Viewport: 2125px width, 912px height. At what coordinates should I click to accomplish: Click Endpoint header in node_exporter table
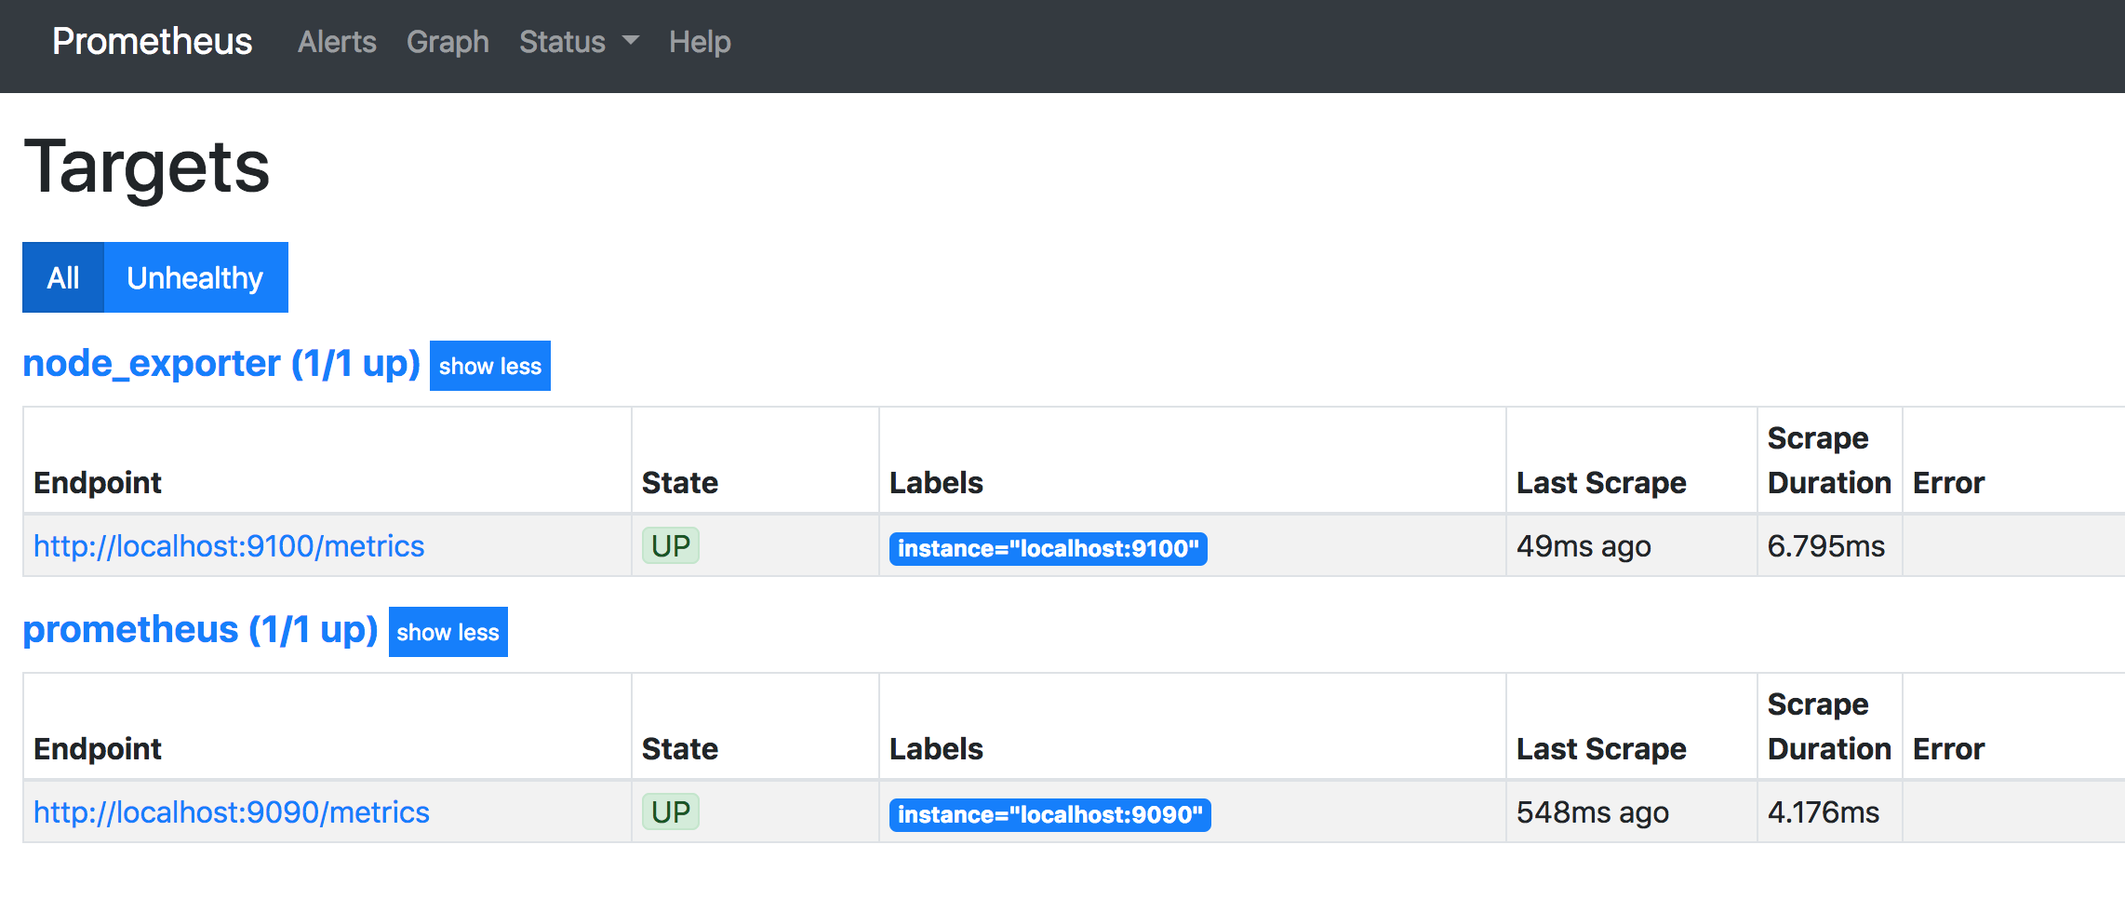coord(98,483)
